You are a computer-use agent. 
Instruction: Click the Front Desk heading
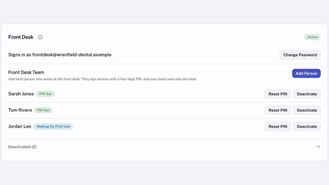[x=21, y=37]
